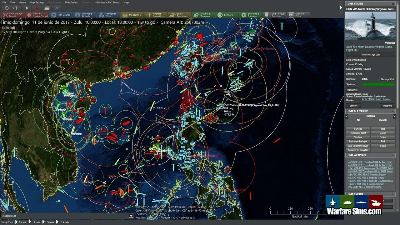Click the 22x ADC Mk2 Mod 0 Torpedo Decoy link

pos(367,175)
